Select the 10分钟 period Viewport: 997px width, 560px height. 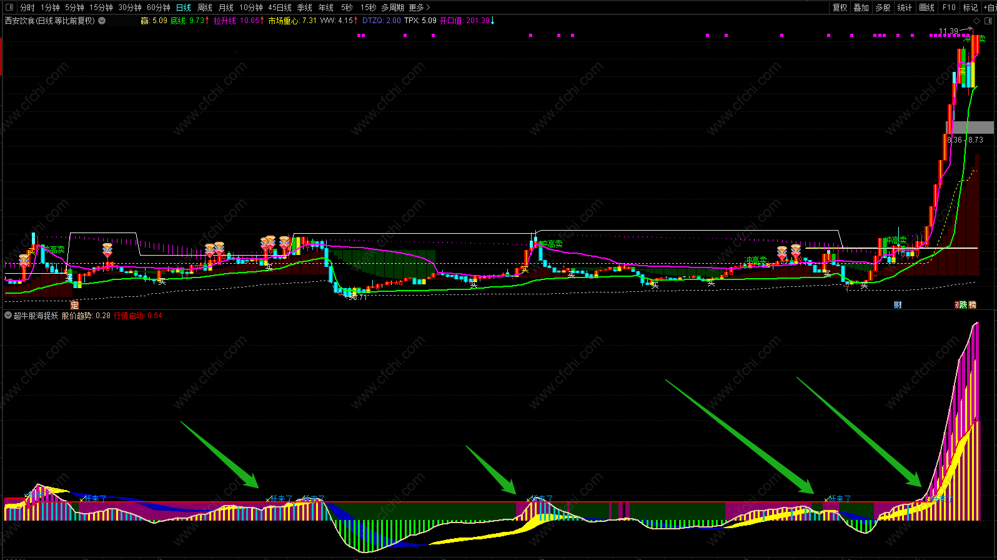pos(251,7)
